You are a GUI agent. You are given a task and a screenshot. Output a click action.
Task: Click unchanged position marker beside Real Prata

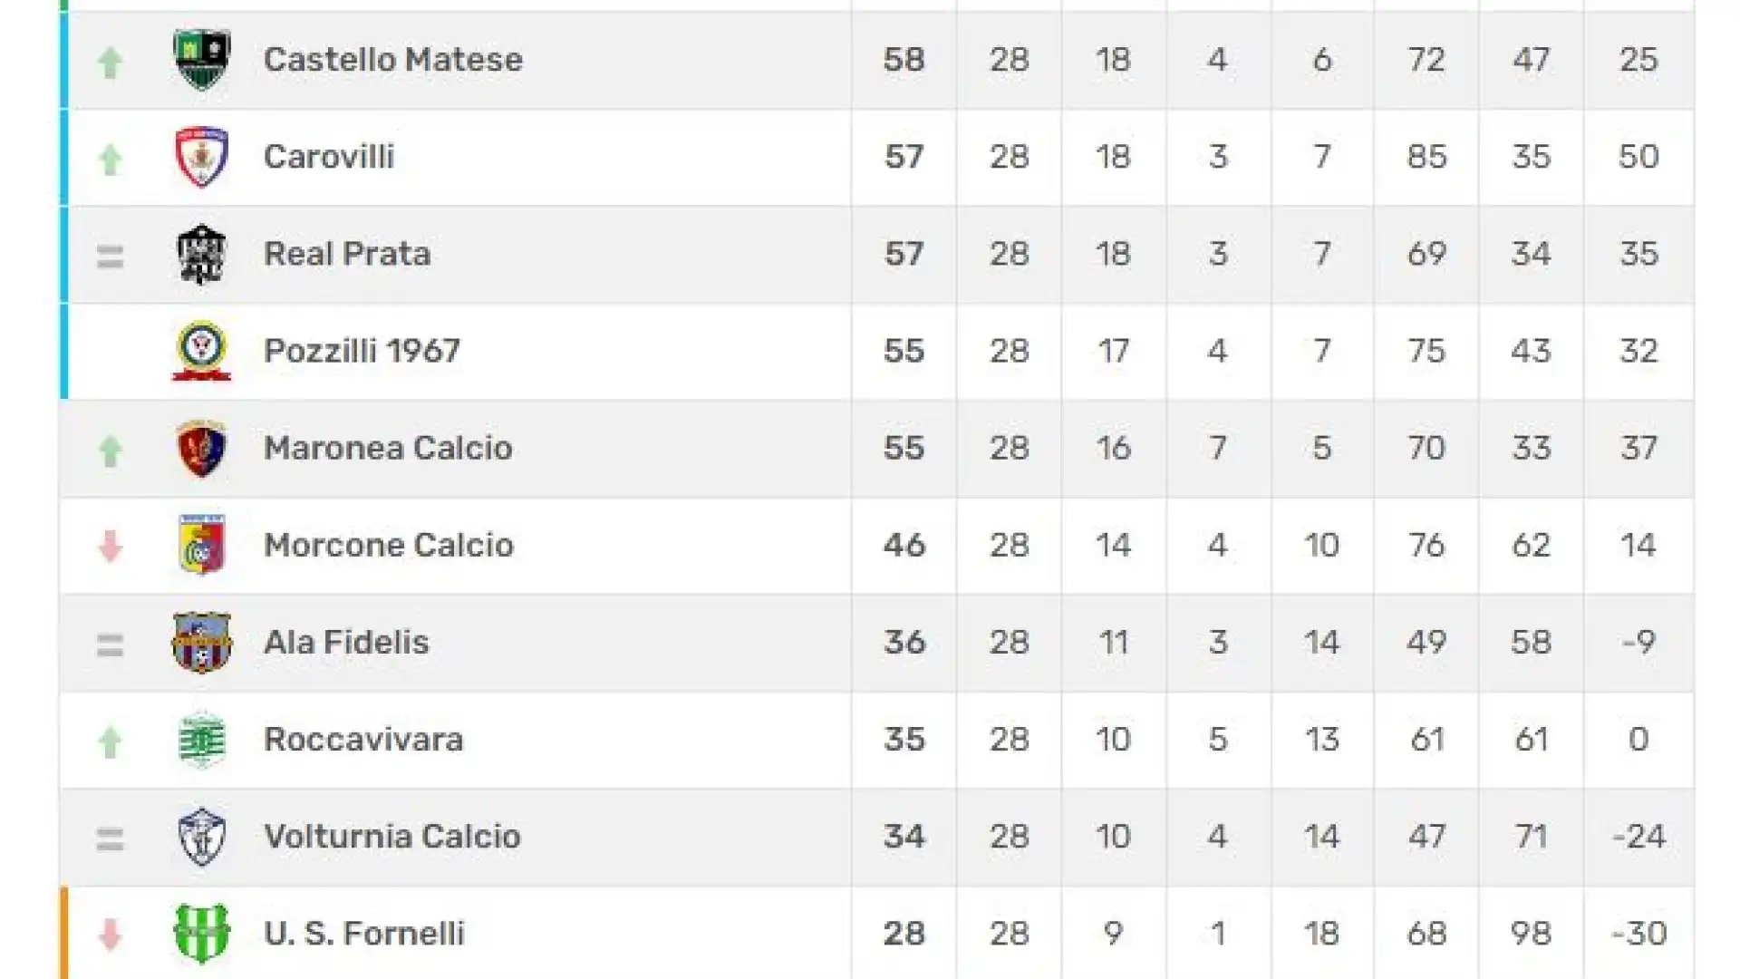[110, 257]
